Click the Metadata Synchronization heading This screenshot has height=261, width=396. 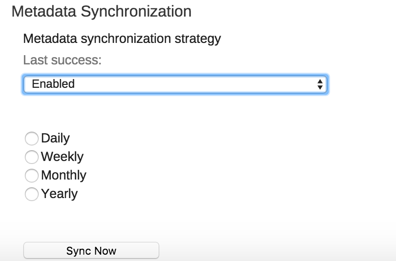tap(102, 11)
